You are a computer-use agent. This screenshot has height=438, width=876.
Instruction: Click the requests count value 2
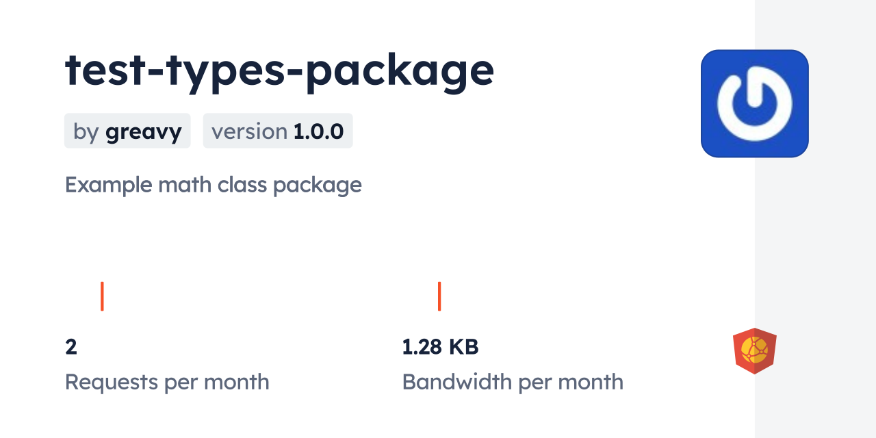coord(71,347)
